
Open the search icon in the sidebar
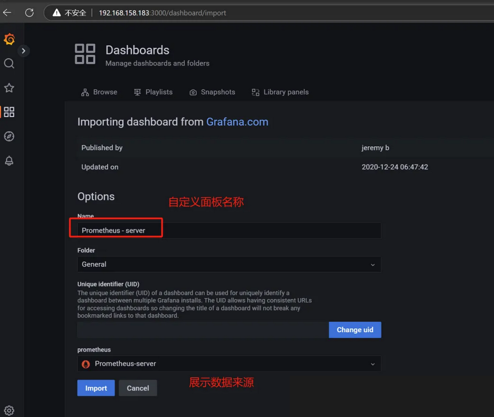click(9, 64)
